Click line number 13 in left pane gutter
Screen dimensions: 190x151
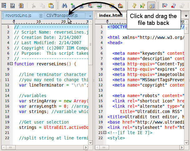[7, 90]
